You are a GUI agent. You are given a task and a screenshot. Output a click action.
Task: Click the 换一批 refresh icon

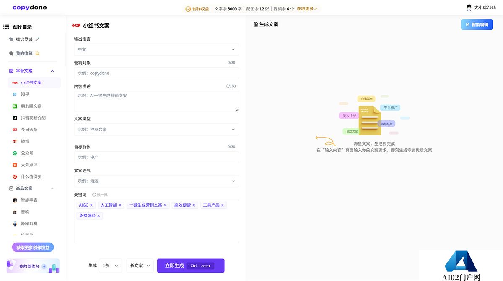pos(94,194)
